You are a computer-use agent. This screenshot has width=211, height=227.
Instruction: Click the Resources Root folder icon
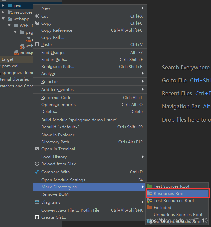tap(149, 193)
